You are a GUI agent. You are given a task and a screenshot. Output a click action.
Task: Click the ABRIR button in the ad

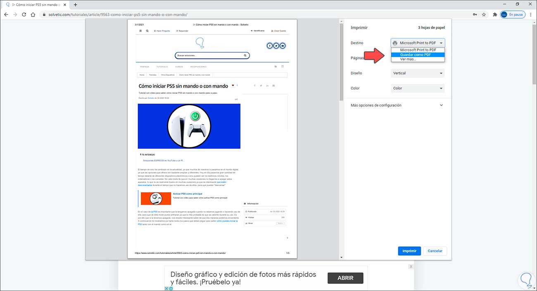345,278
